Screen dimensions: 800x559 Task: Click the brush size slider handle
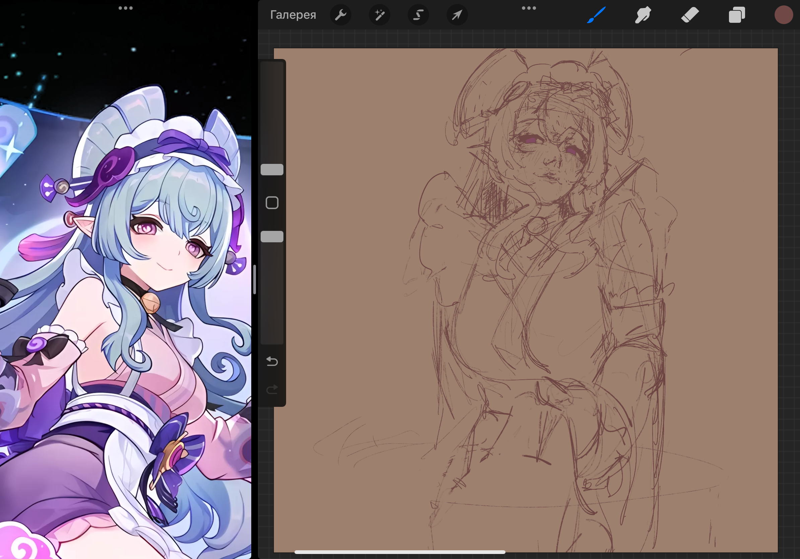tap(272, 170)
